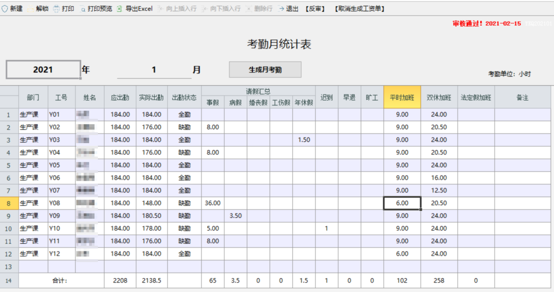Select row number 13 header
The image size is (554, 292).
click(9, 266)
